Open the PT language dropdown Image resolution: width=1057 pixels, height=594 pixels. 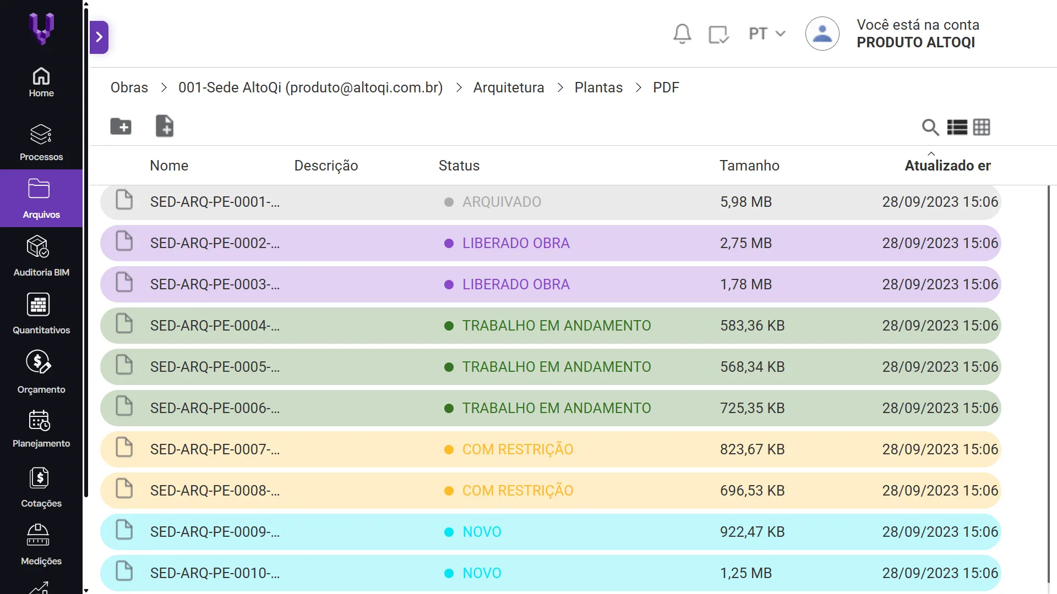767,34
